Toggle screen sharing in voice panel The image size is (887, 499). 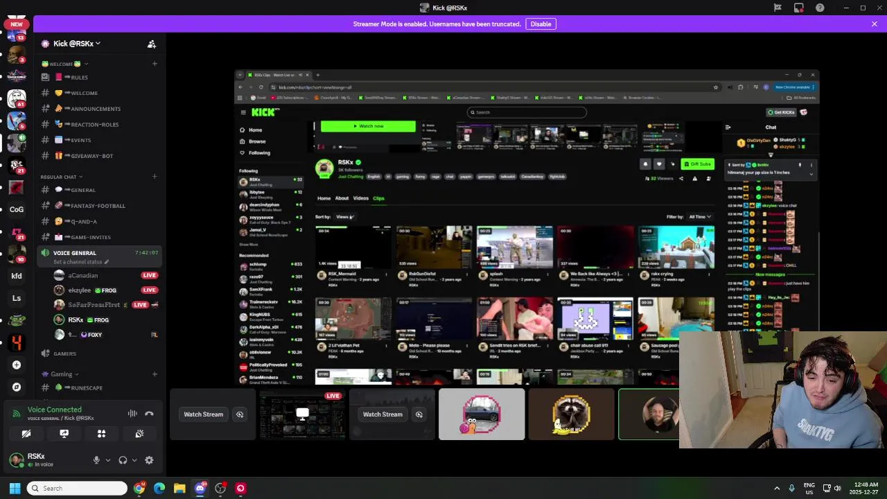[64, 433]
